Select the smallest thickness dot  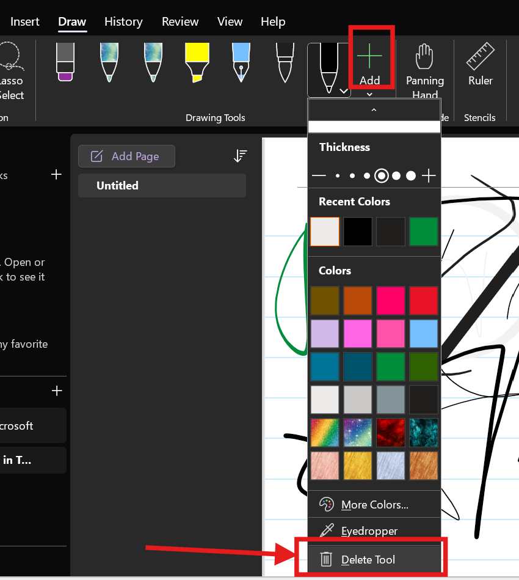click(x=338, y=175)
